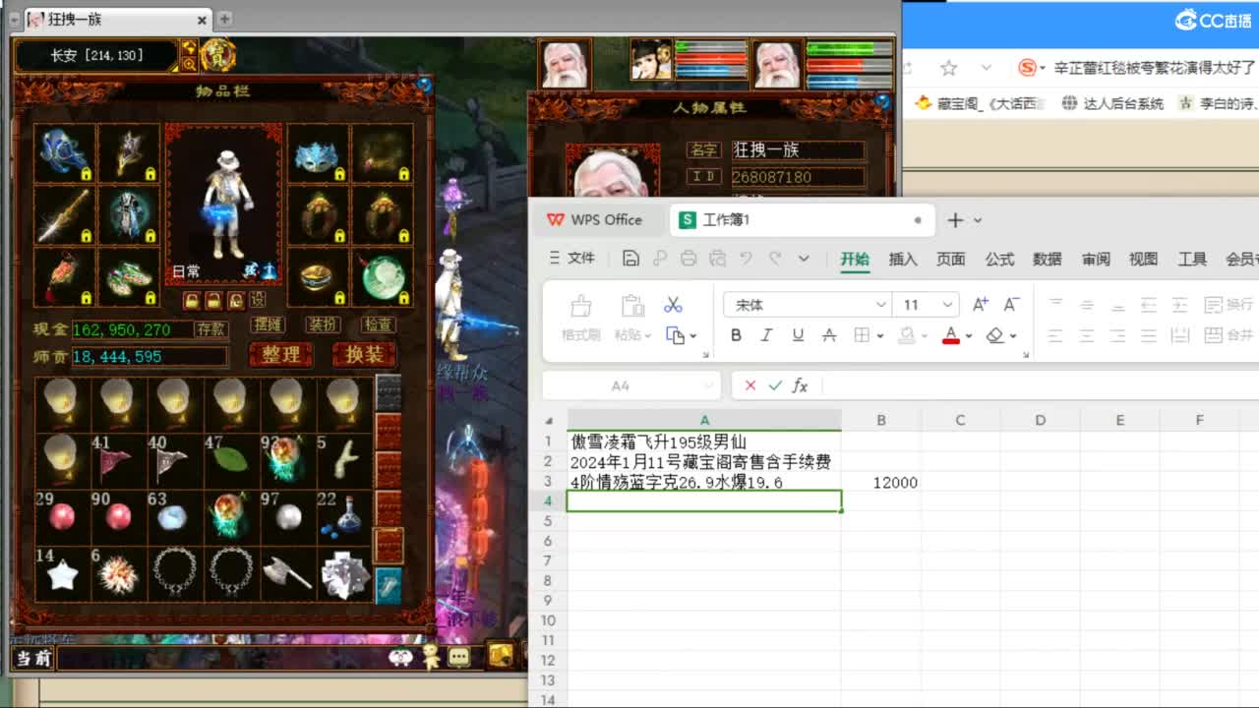Decrease font size with A- icon
The height and width of the screenshot is (708, 1259).
[1010, 305]
